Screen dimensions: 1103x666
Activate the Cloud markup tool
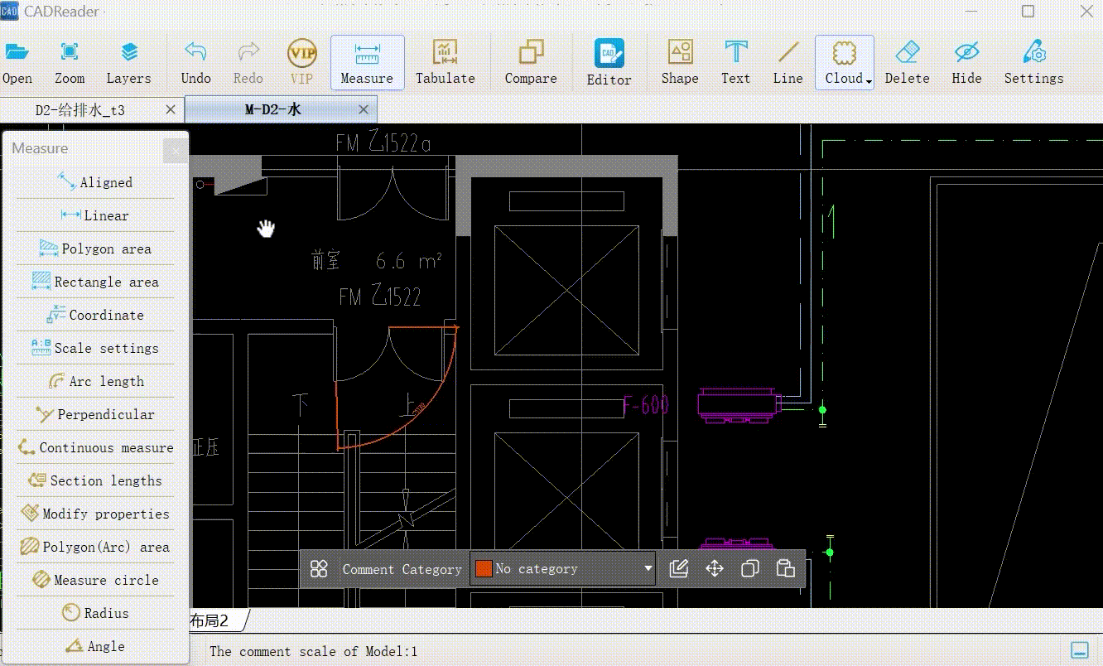[x=843, y=63]
